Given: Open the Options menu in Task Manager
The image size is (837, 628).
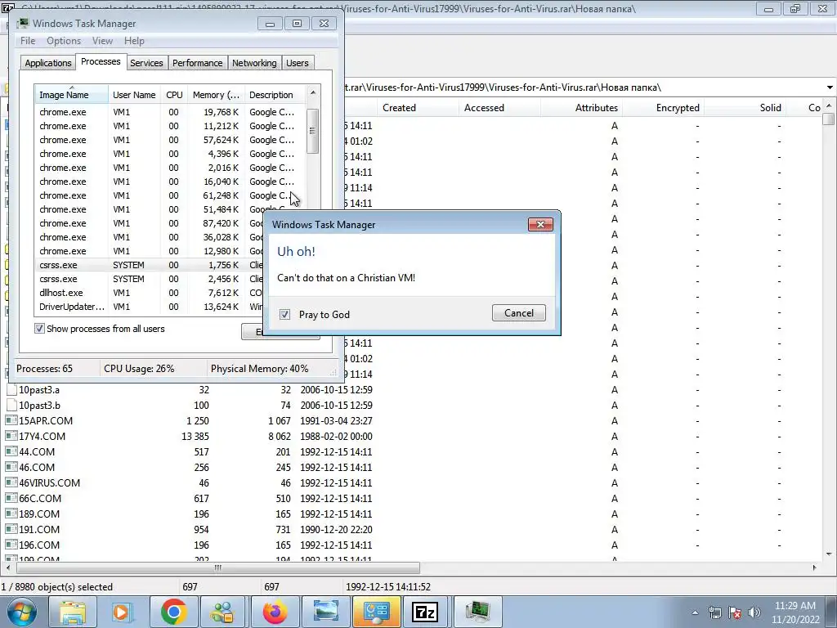Looking at the screenshot, I should coord(64,41).
